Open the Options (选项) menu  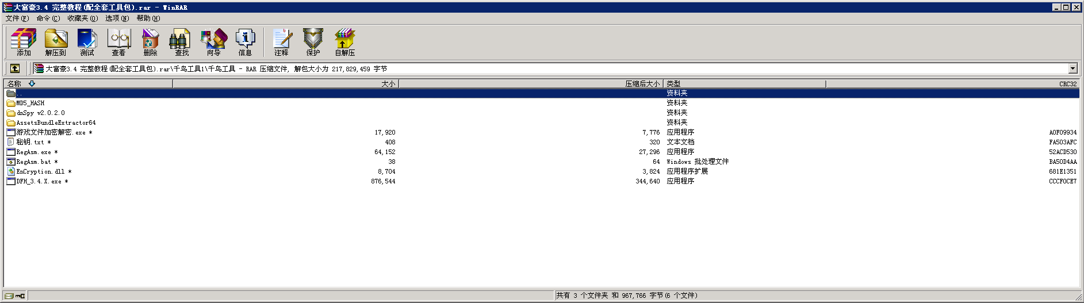pos(117,18)
